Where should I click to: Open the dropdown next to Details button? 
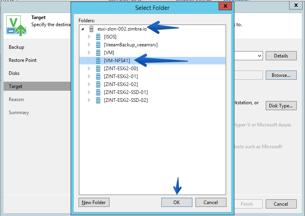click(259, 56)
